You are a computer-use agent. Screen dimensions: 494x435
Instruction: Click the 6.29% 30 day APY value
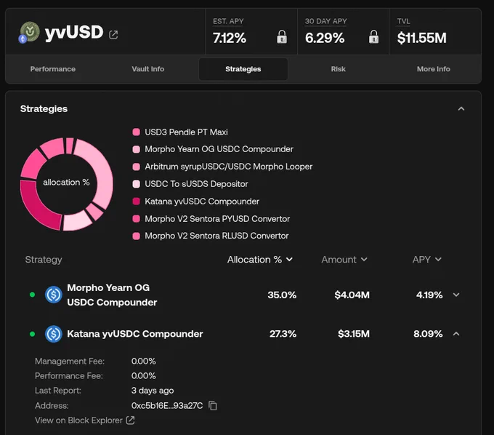click(325, 38)
